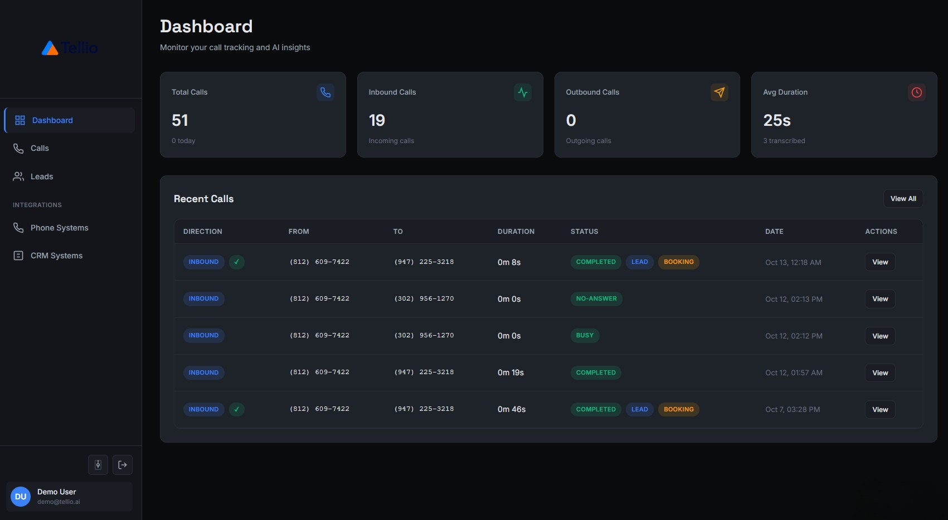Viewport: 948px width, 520px height.
Task: Click the log out icon
Action: [x=122, y=464]
